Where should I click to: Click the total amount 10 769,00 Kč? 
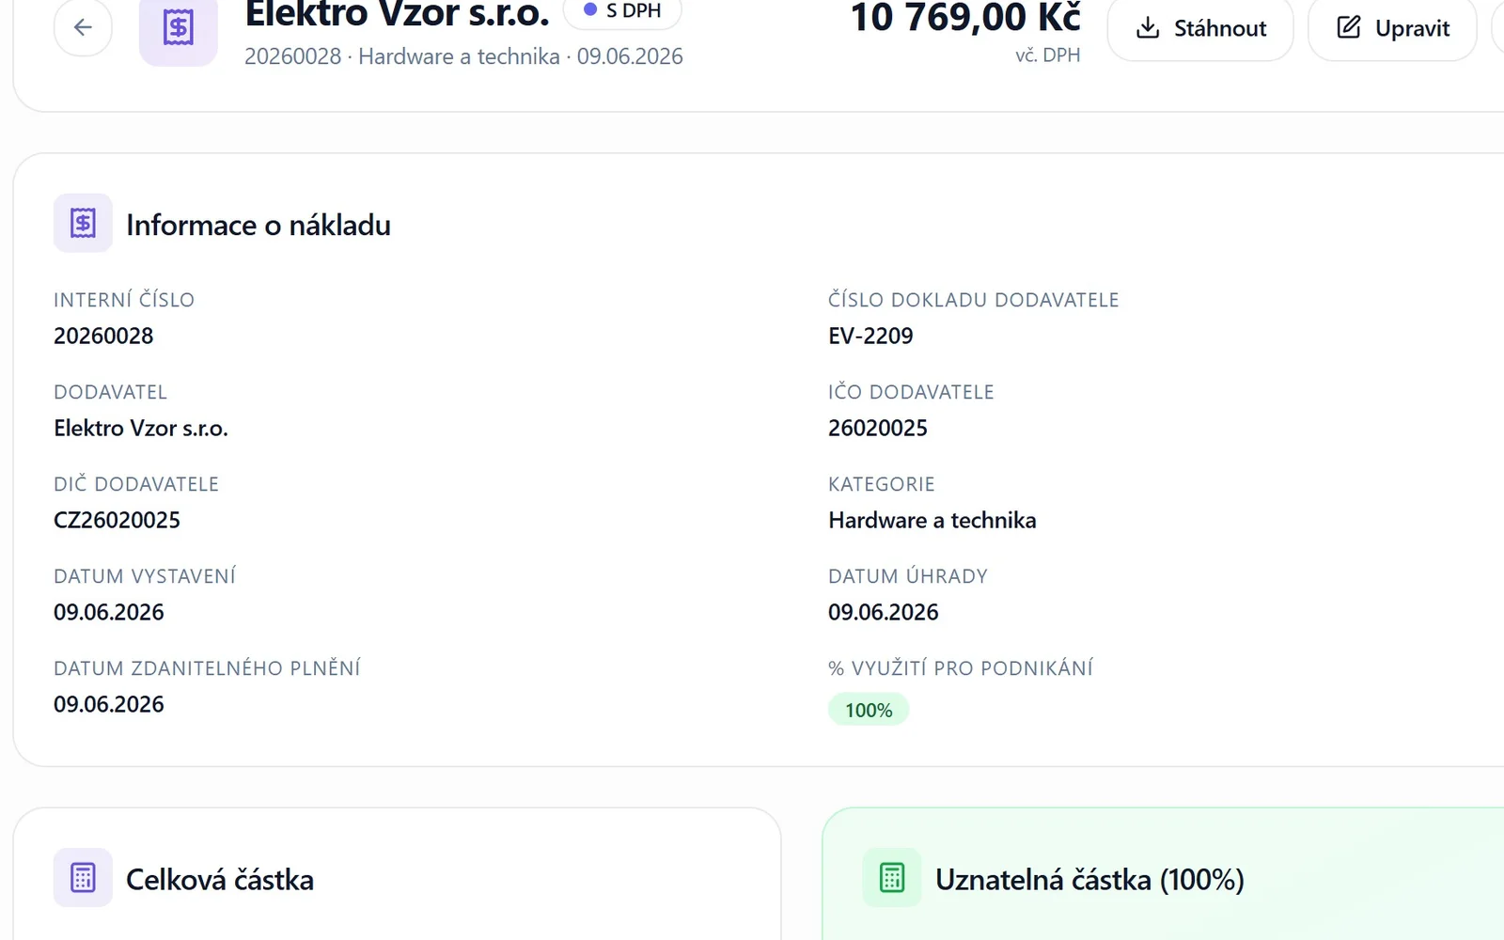965,17
